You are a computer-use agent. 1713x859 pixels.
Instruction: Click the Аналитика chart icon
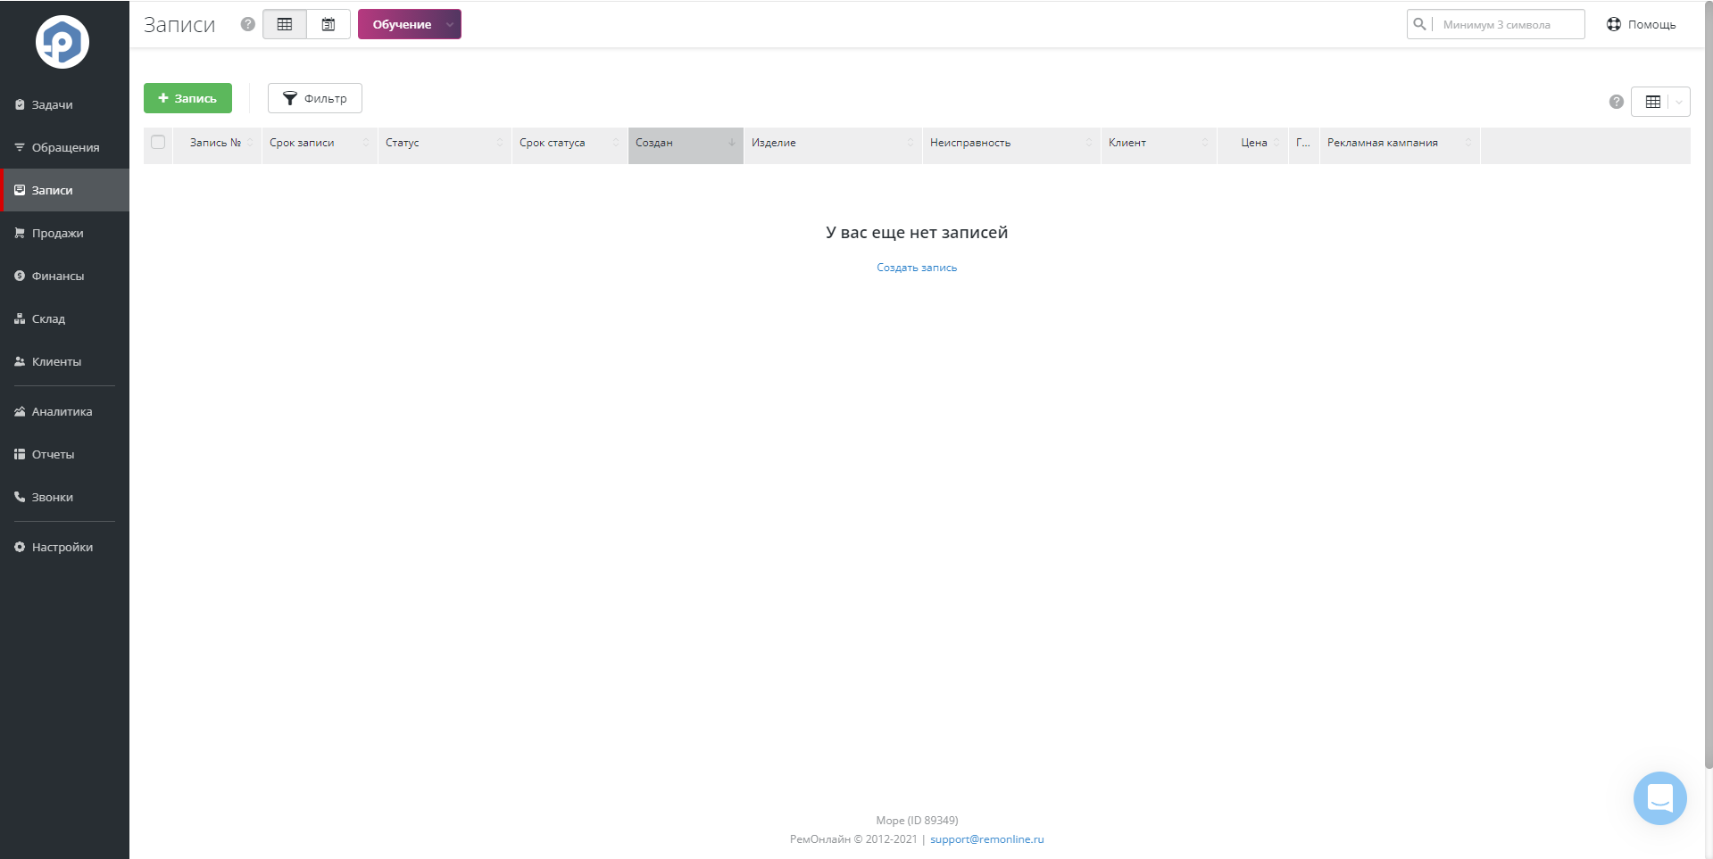tap(20, 411)
